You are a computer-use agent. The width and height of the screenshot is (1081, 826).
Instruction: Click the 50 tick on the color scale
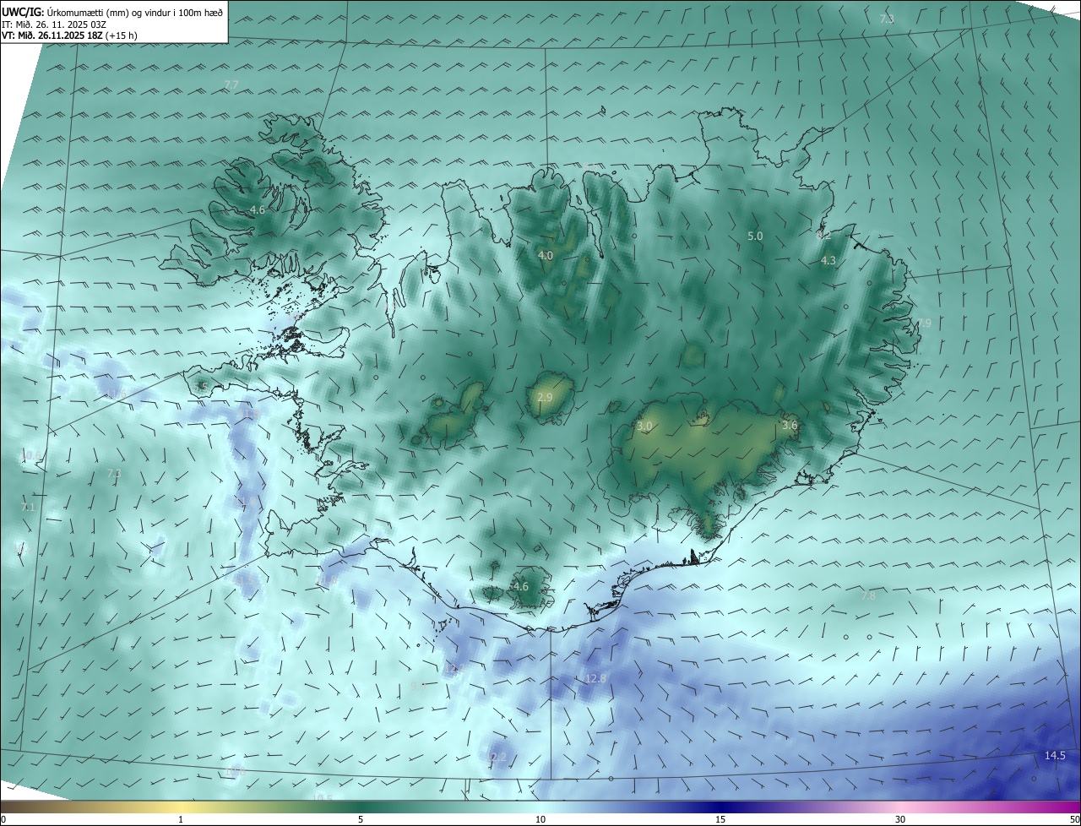point(1074,819)
